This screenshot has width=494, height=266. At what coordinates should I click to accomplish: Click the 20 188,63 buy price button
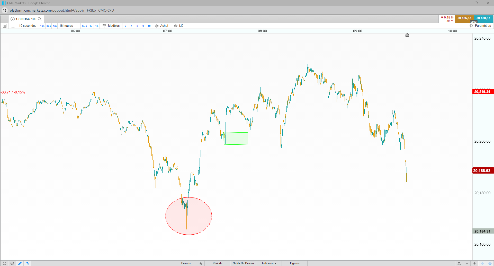[x=483, y=18]
